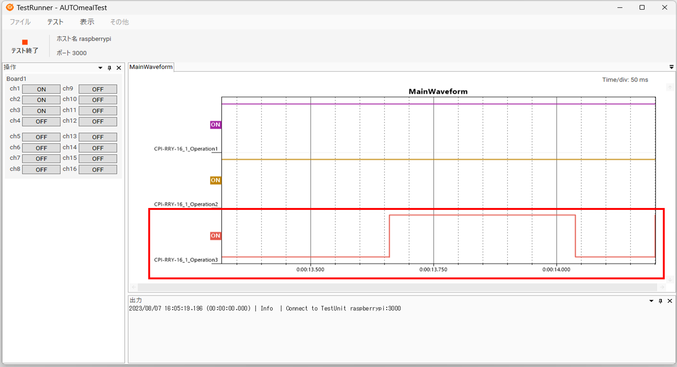Click the red stop icon above テスト終了

pos(24,41)
